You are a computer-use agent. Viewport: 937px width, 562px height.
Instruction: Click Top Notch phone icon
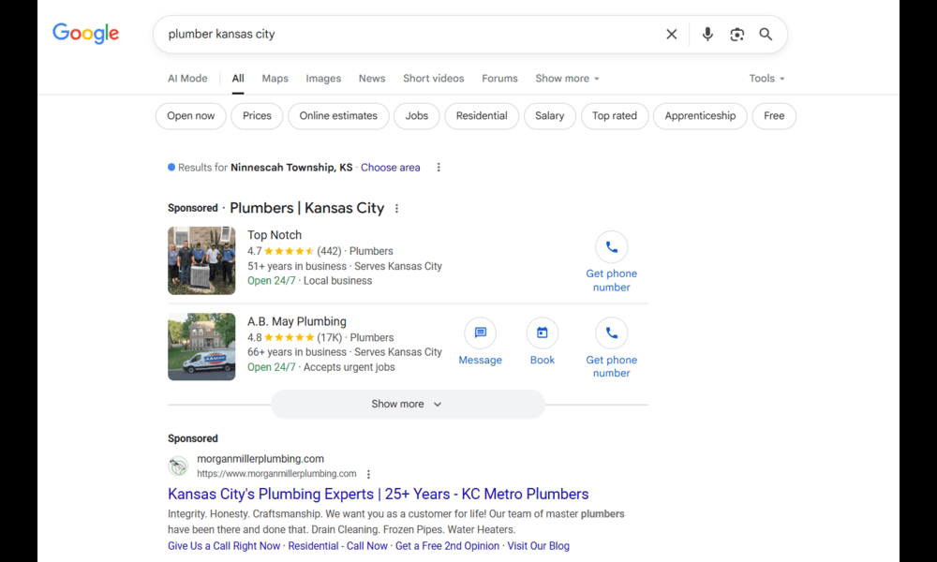tap(611, 247)
